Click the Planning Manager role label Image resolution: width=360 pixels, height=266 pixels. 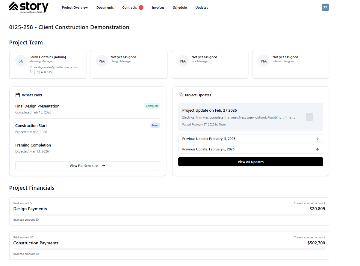coord(41,61)
